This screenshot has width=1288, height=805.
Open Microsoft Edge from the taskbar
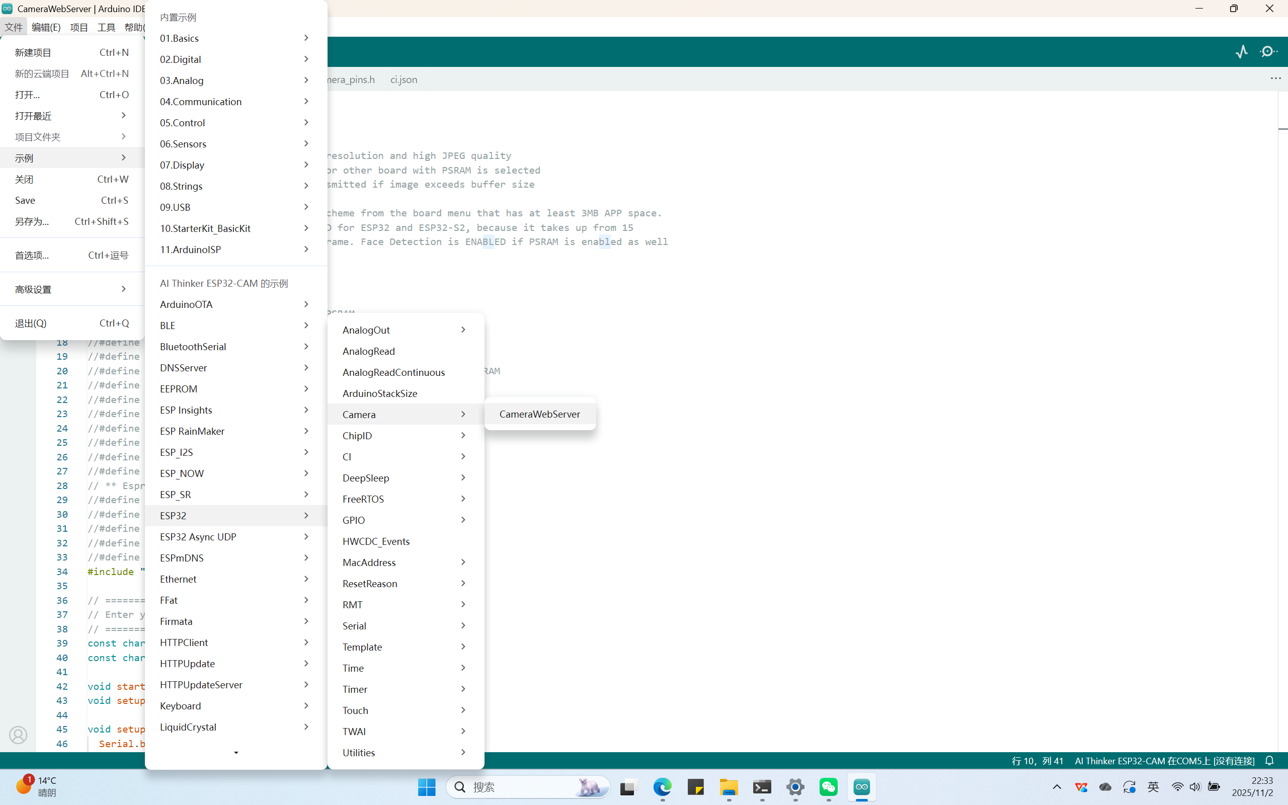662,787
